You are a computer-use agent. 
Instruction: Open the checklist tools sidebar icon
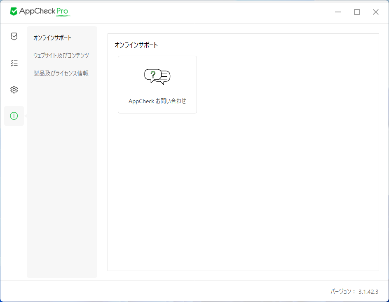coord(14,63)
